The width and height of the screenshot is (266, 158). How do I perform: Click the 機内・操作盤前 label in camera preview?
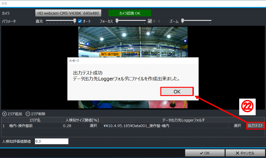click(x=110, y=54)
